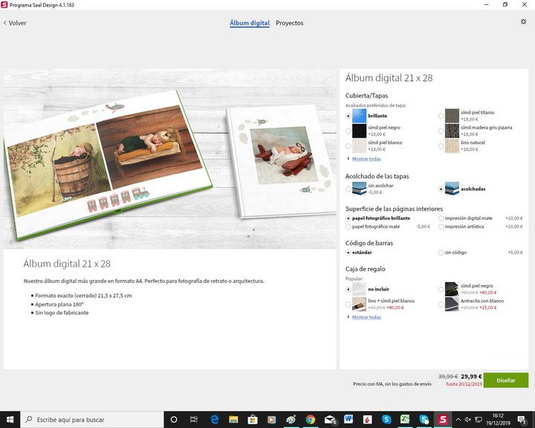Image resolution: width=535 pixels, height=428 pixels.
Task: Switch to the Proyectos tab
Action: pyautogui.click(x=289, y=23)
